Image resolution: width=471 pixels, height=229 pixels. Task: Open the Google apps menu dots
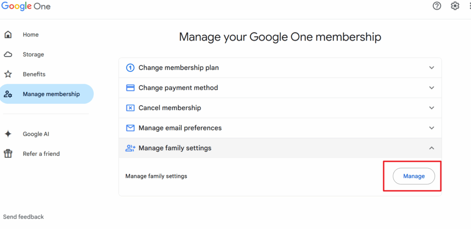click(x=469, y=6)
